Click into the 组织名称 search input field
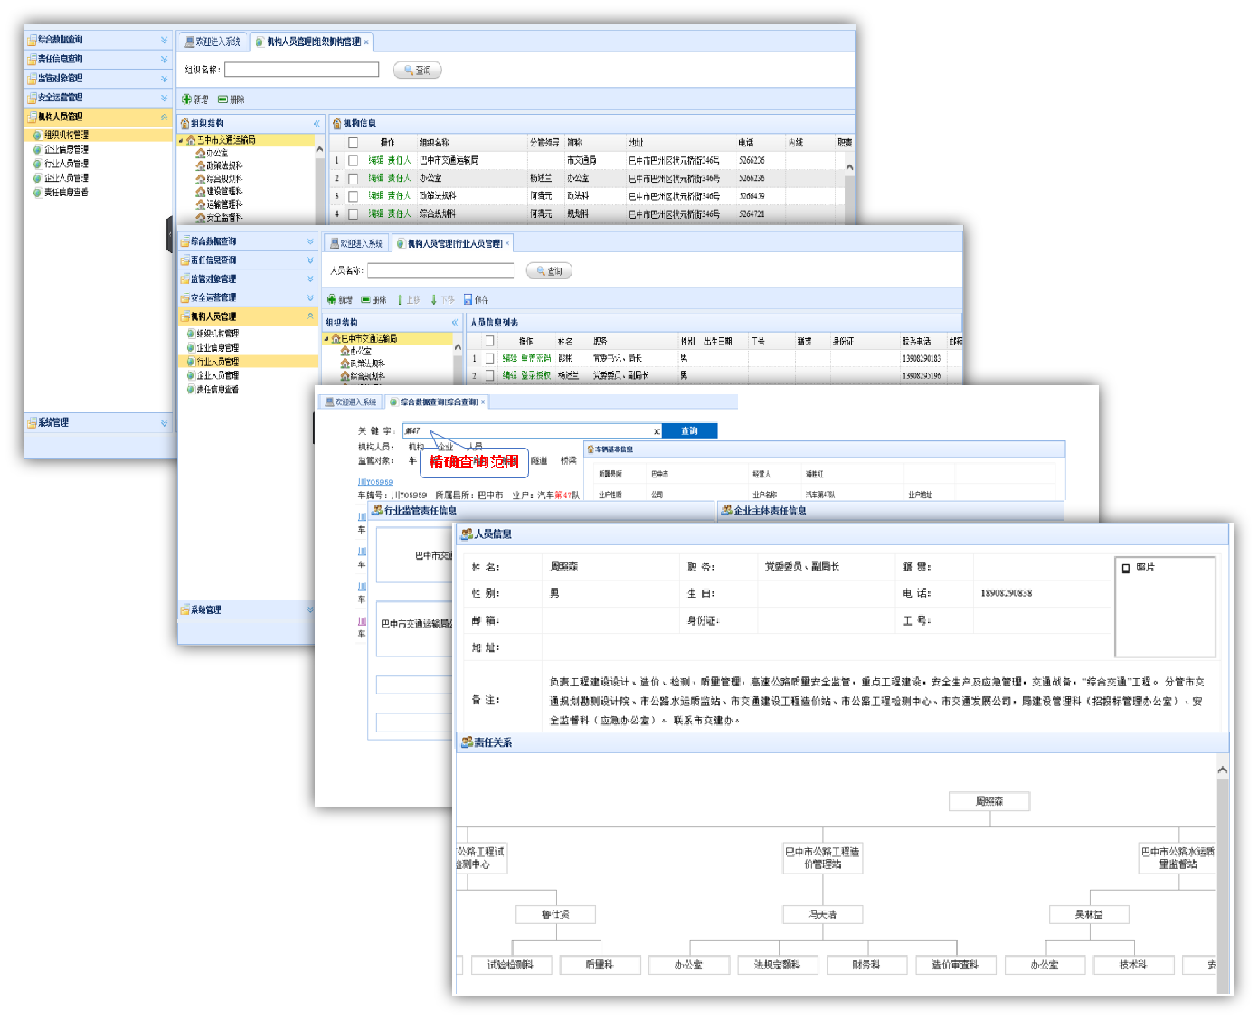Image resolution: width=1258 pixels, height=1020 pixels. [301, 70]
